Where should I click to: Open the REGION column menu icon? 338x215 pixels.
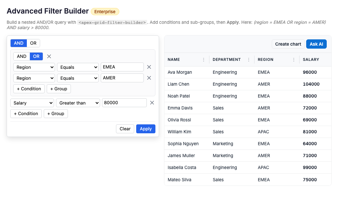pyautogui.click(x=294, y=60)
